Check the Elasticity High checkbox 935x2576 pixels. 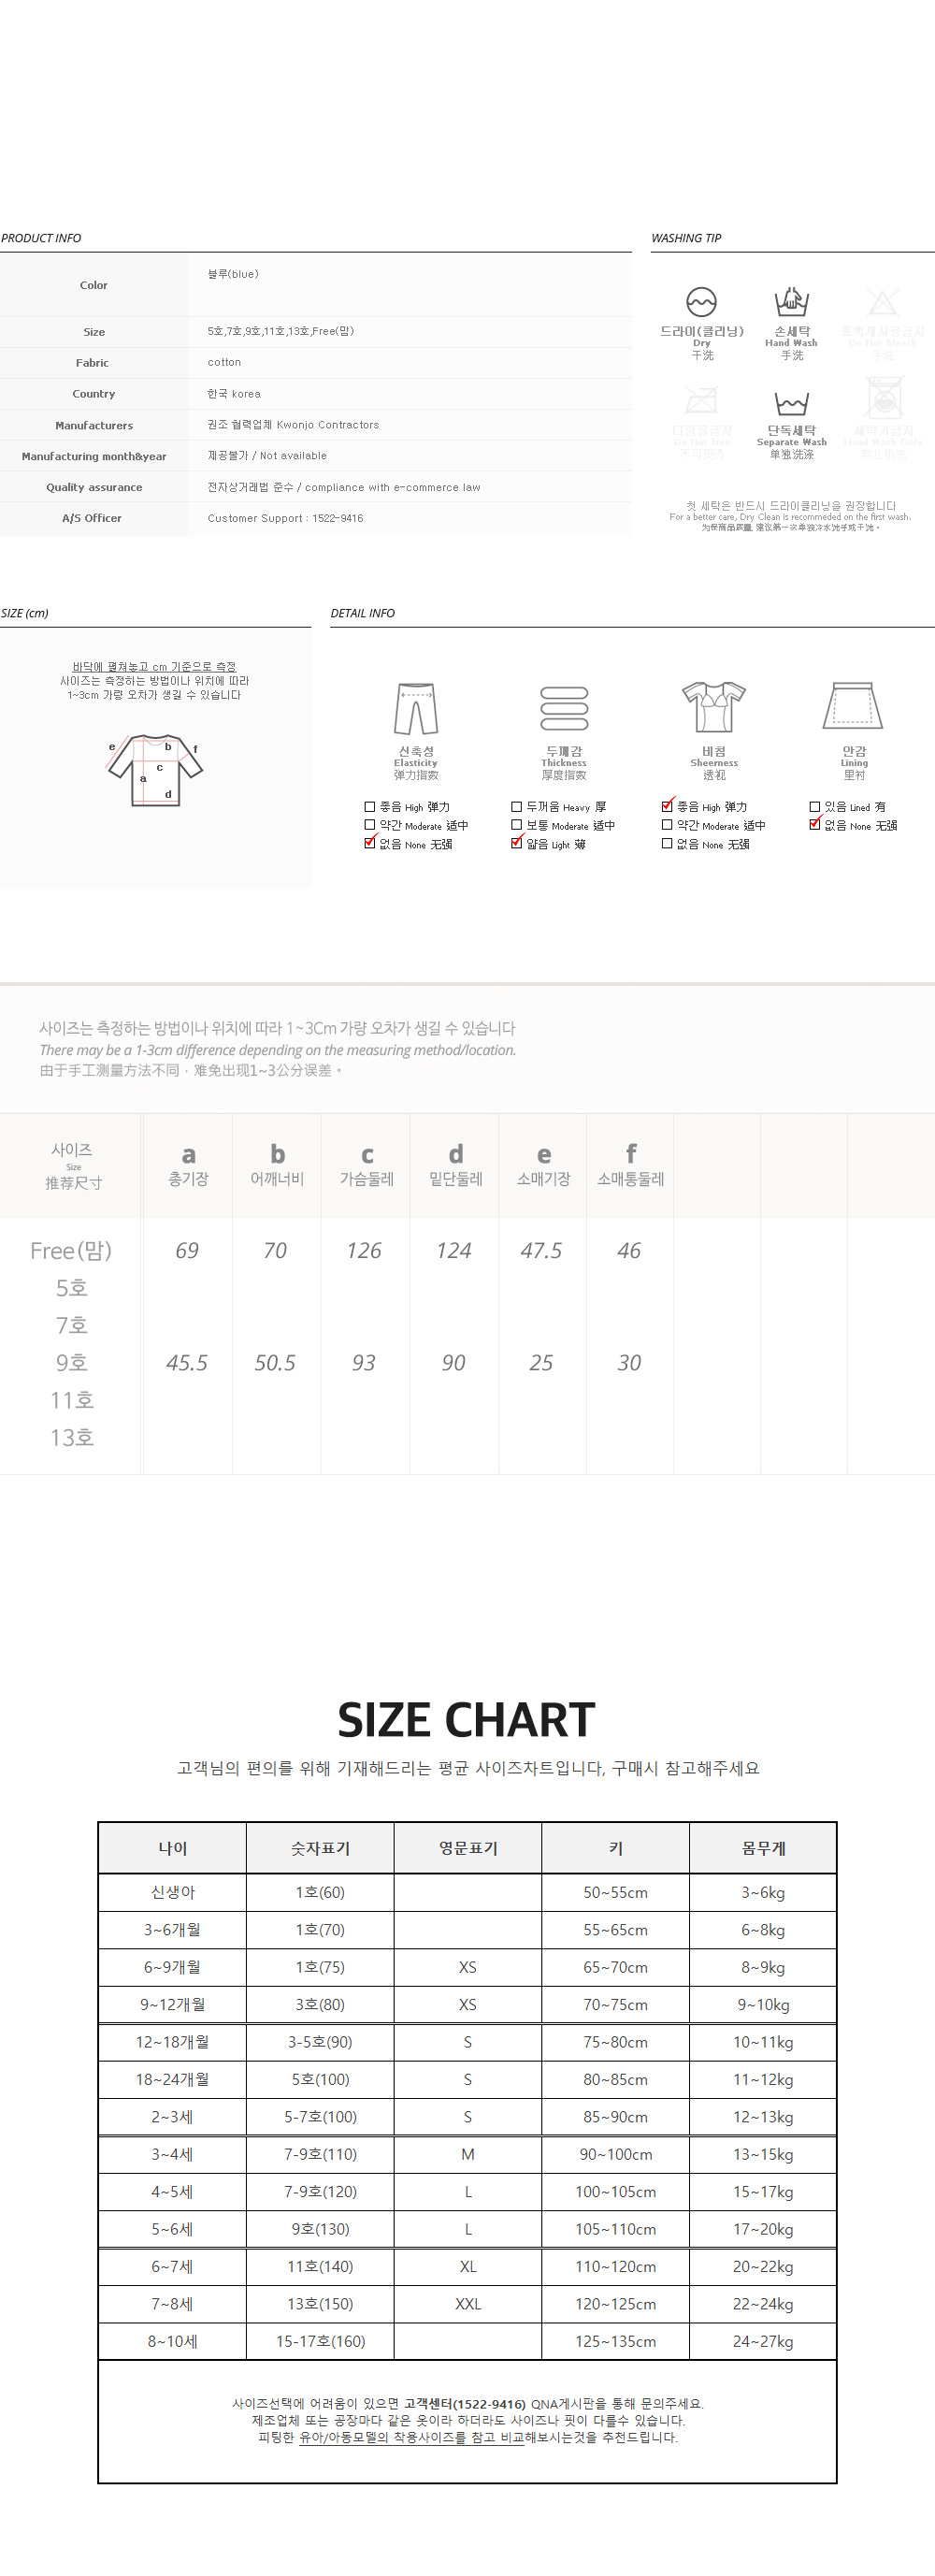pyautogui.click(x=370, y=806)
